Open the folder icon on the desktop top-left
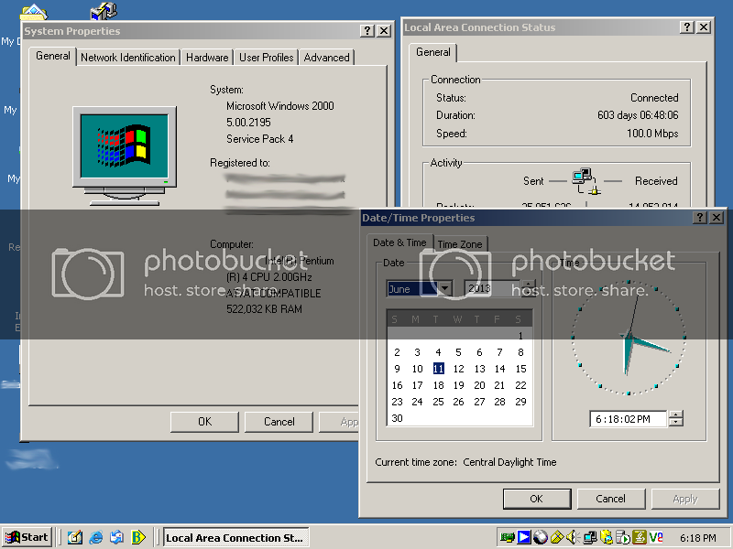The width and height of the screenshot is (733, 549). 34,12
